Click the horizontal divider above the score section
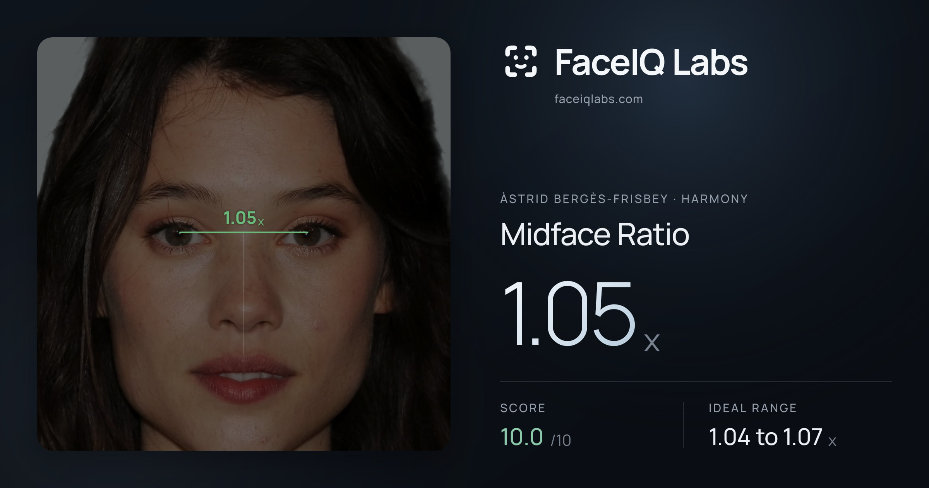 tap(696, 381)
